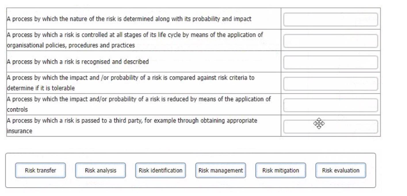Click answer box for risk recognised and described
Screen dimensions: 407x196
[330, 62]
